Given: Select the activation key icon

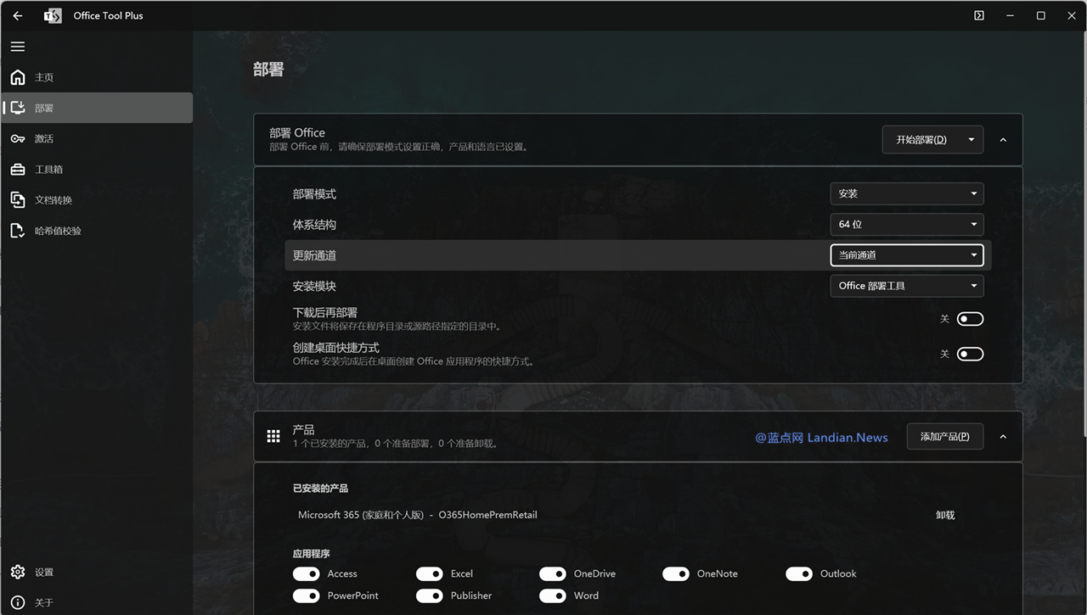Looking at the screenshot, I should pyautogui.click(x=18, y=138).
